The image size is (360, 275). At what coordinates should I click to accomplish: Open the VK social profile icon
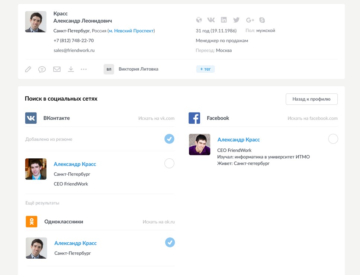click(x=211, y=19)
